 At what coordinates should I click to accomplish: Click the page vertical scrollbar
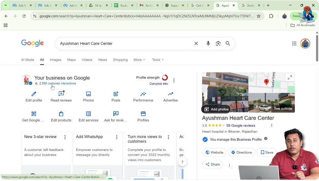(317, 48)
